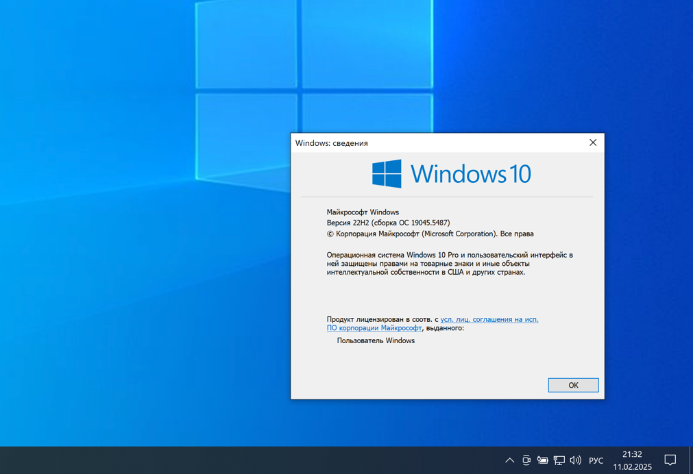Viewport: 693px width, 474px height.
Task: Open notifications via the Action Center icon
Action: coord(670,460)
